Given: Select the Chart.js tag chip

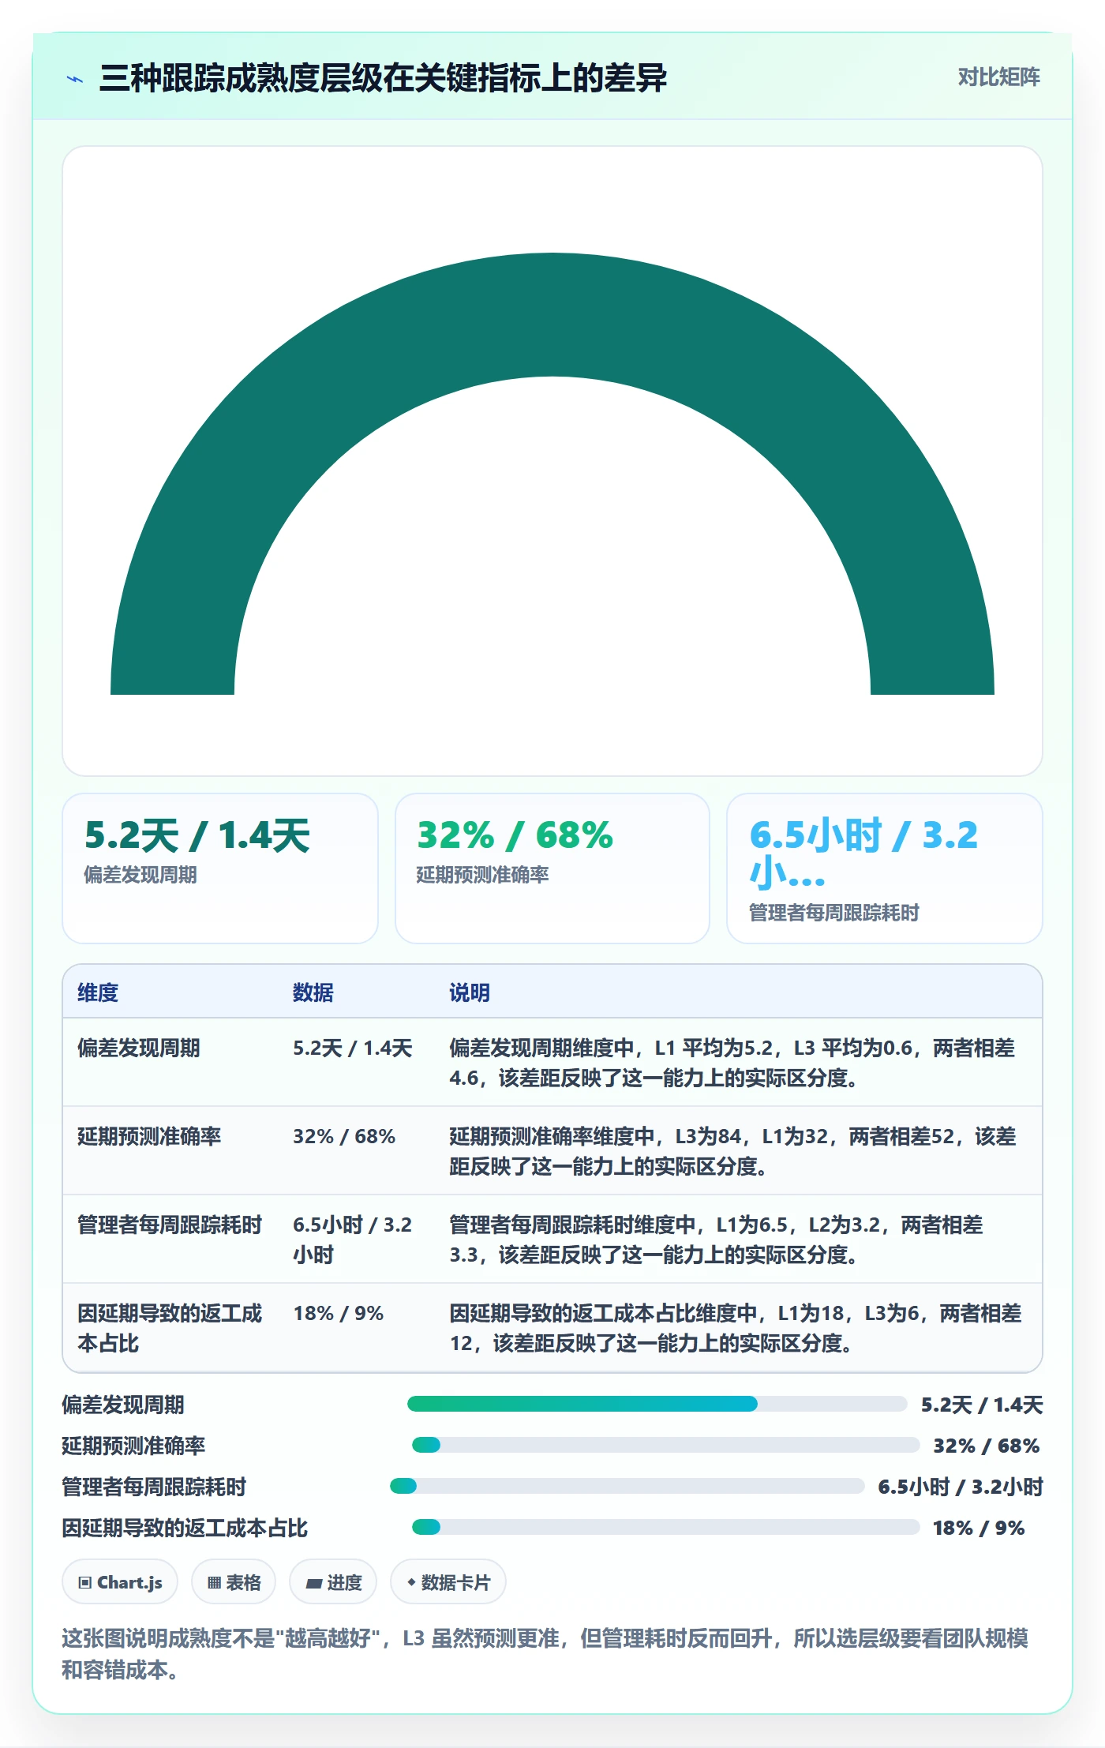Looking at the screenshot, I should [x=120, y=1582].
